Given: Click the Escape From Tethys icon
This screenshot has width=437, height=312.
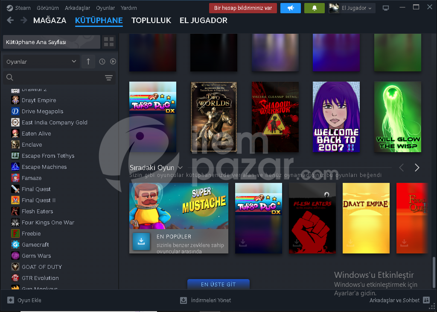Looking at the screenshot, I should 15,156.
